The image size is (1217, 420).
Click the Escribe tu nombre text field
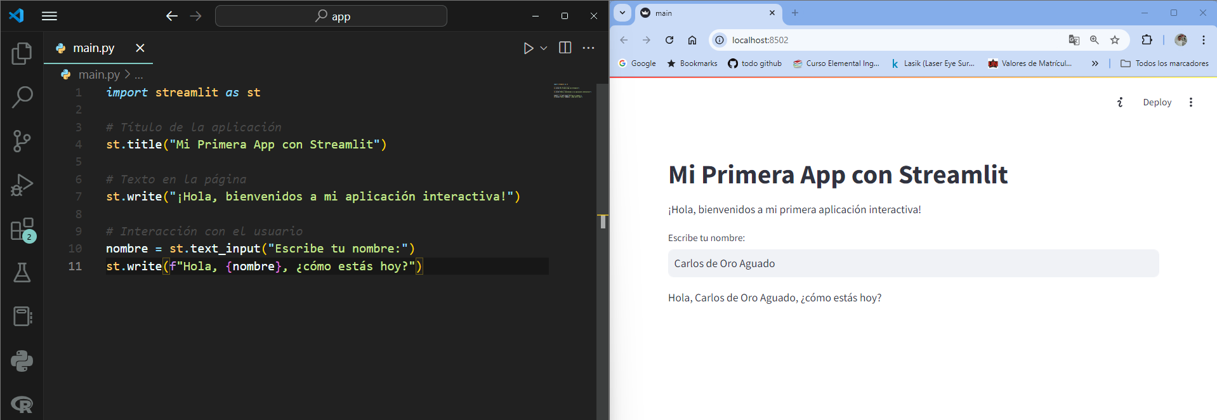click(x=913, y=263)
